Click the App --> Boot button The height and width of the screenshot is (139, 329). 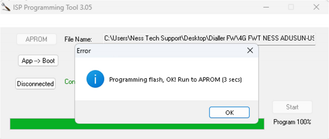(x=38, y=61)
